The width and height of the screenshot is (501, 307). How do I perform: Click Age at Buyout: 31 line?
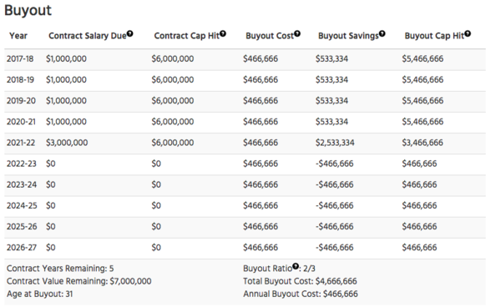click(x=39, y=294)
